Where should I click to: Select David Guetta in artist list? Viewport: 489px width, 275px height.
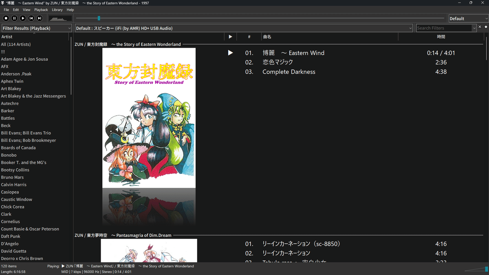click(x=13, y=251)
